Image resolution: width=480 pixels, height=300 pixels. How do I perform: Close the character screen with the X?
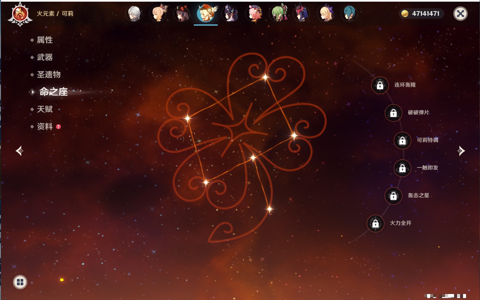pyautogui.click(x=460, y=14)
